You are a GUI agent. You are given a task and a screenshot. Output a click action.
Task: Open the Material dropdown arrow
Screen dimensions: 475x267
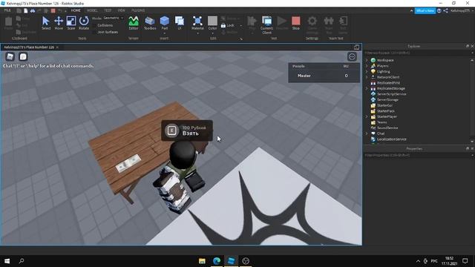point(197,33)
